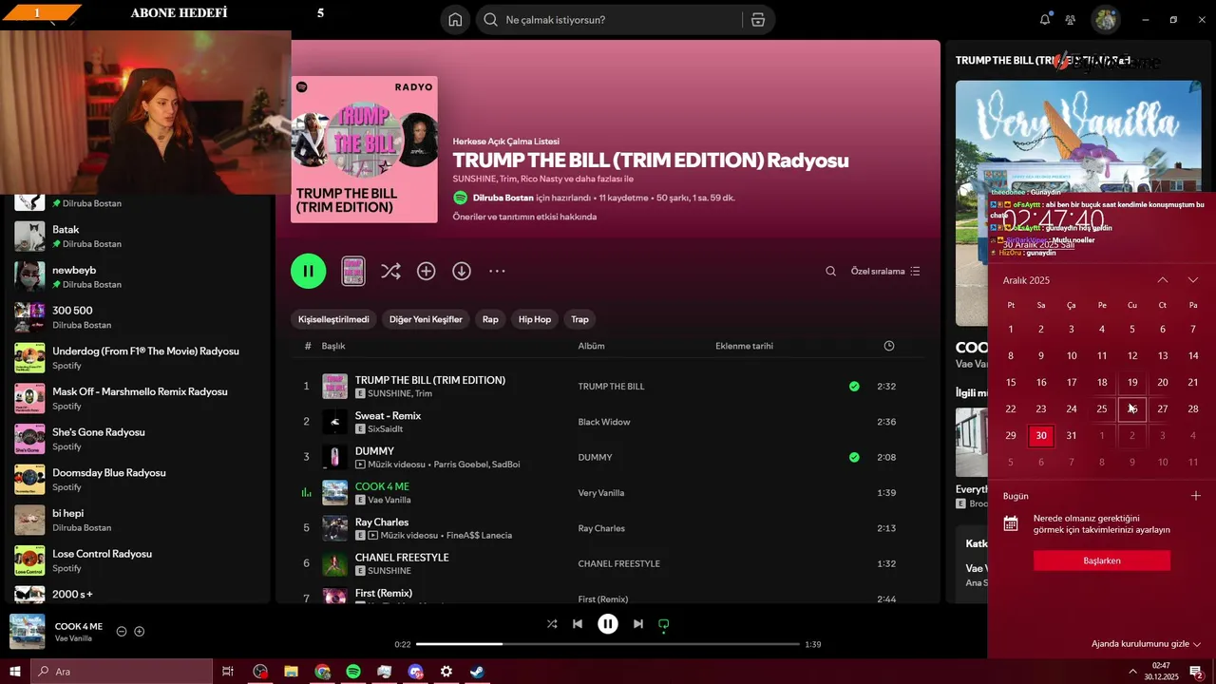This screenshot has width=1216, height=684.
Task: Open Spotify from the taskbar
Action: pyautogui.click(x=353, y=672)
